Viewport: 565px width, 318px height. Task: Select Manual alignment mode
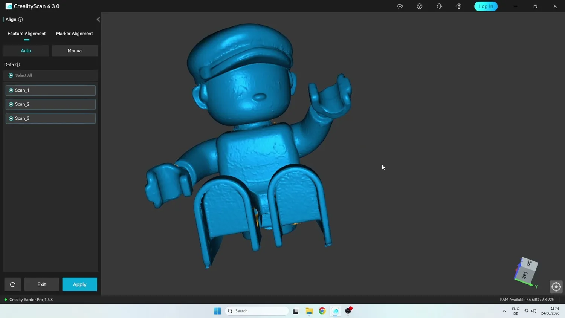tap(75, 50)
